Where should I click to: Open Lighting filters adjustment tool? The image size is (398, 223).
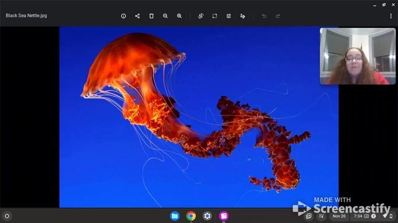229,16
